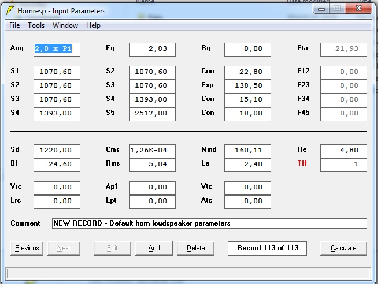
Task: Open the Help menu
Action: [x=93, y=25]
